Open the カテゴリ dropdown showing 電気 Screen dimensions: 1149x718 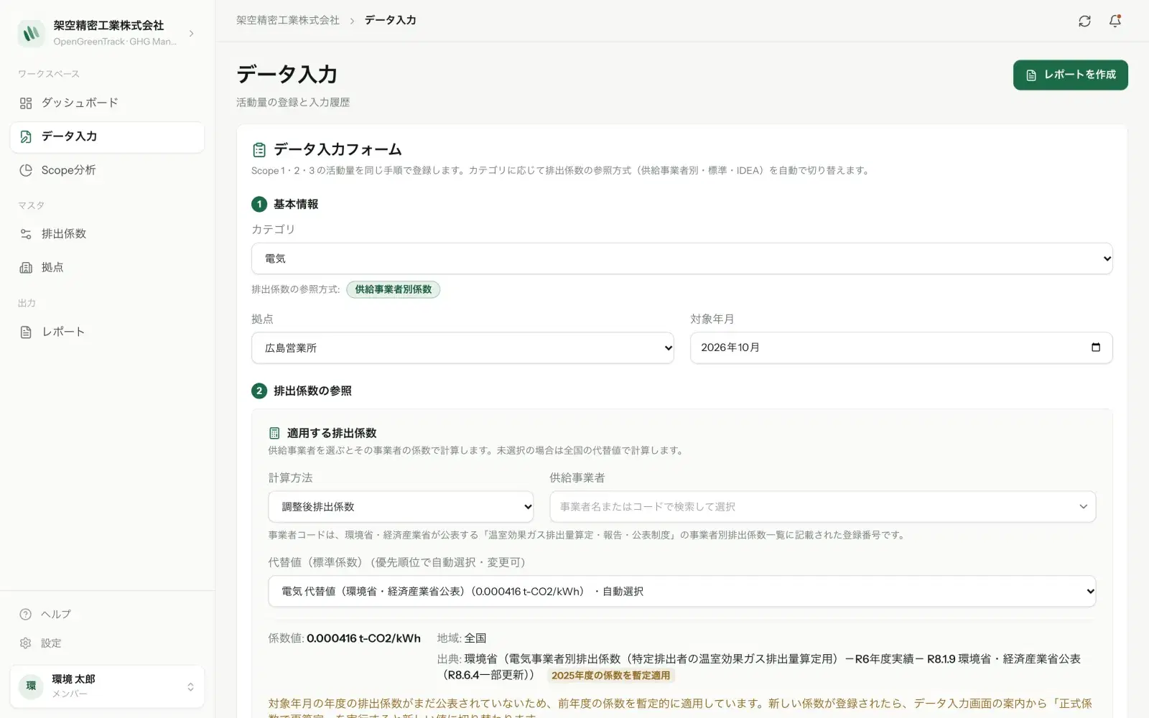(682, 258)
